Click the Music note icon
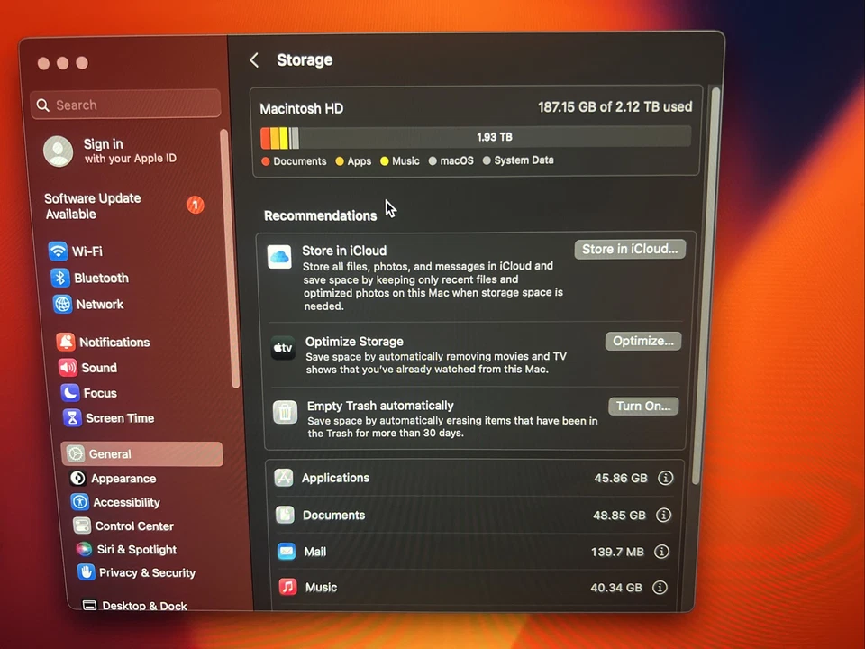 [x=287, y=587]
